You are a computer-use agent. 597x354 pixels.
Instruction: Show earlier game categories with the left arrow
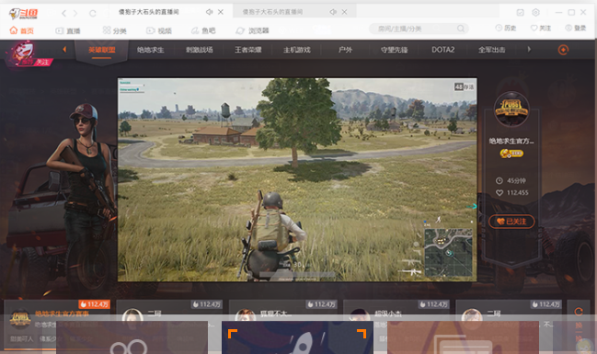tap(64, 49)
